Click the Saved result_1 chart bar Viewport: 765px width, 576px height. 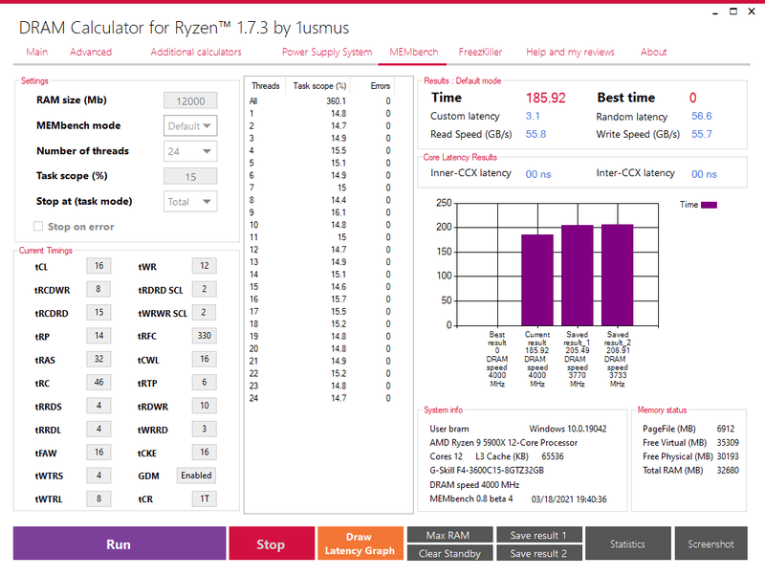click(x=578, y=276)
